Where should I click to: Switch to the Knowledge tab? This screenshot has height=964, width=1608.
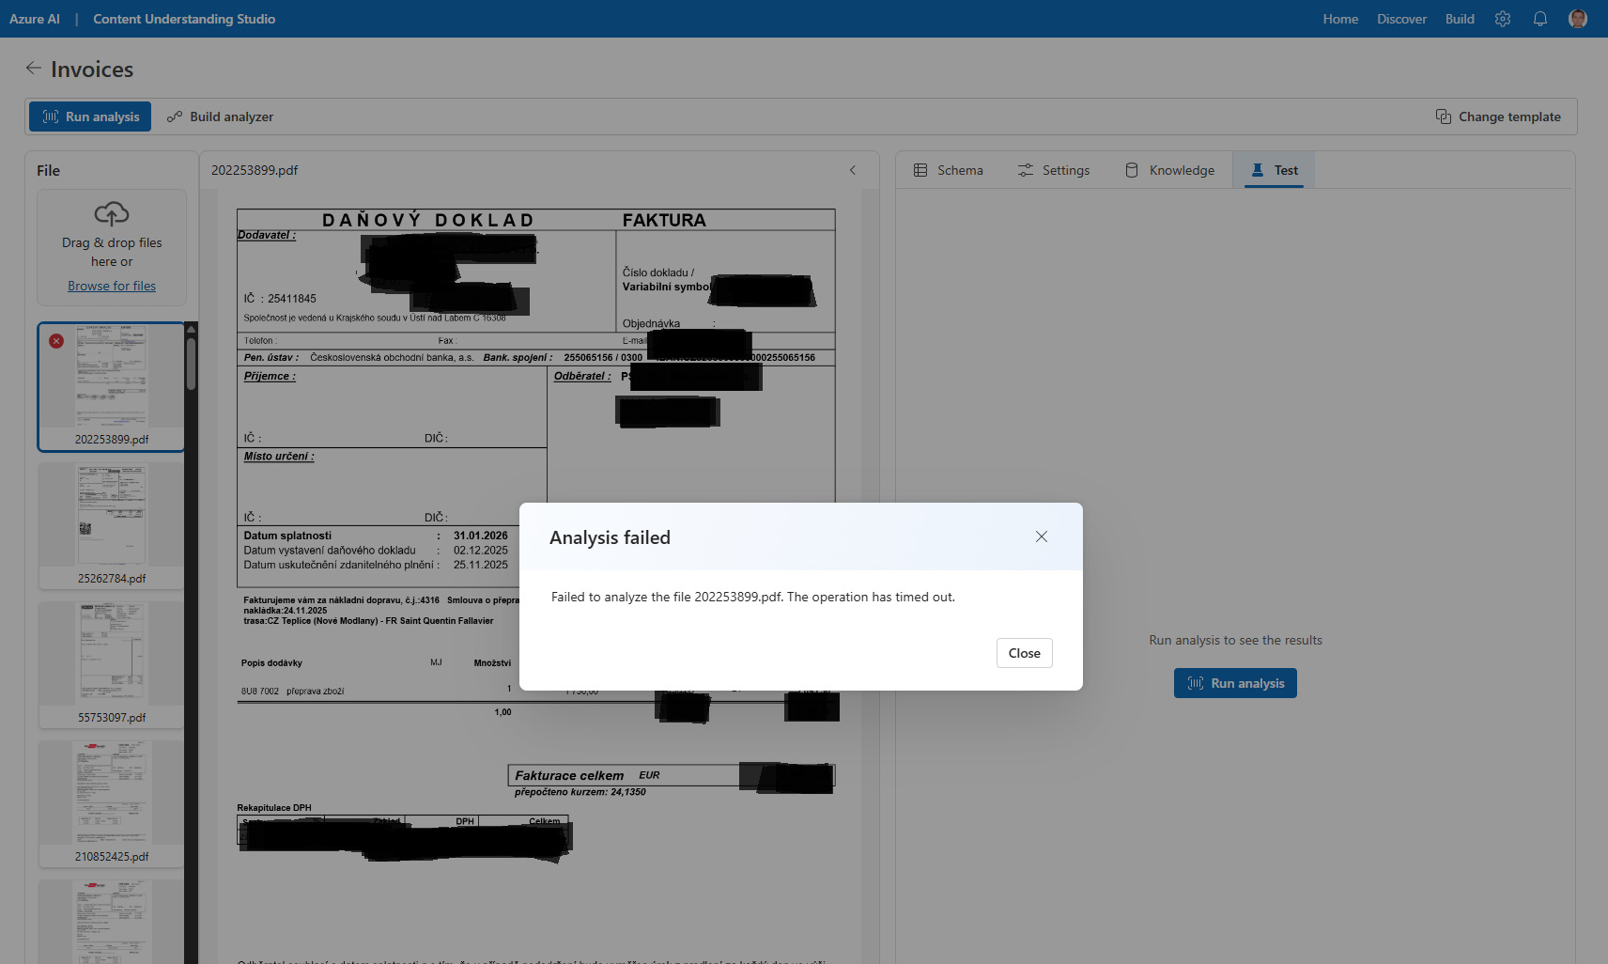pyautogui.click(x=1170, y=170)
